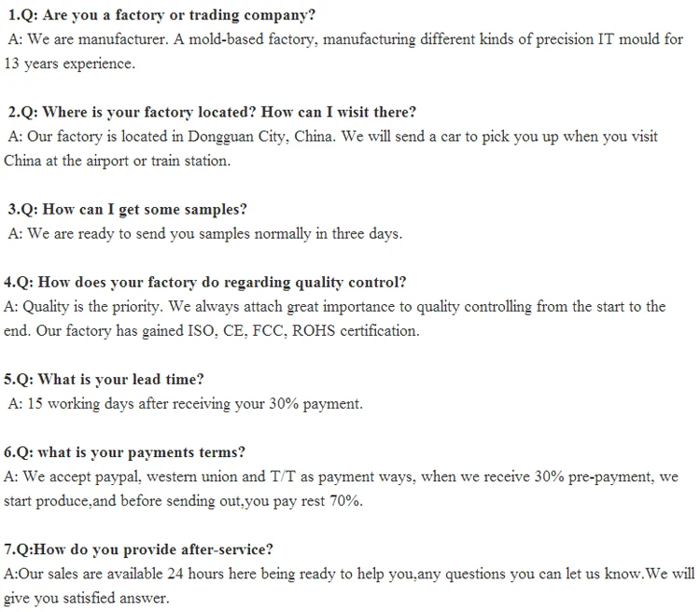Image resolution: width=700 pixels, height=612 pixels.
Task: Click the 'give you satisfied answer' line
Action: tap(89, 597)
